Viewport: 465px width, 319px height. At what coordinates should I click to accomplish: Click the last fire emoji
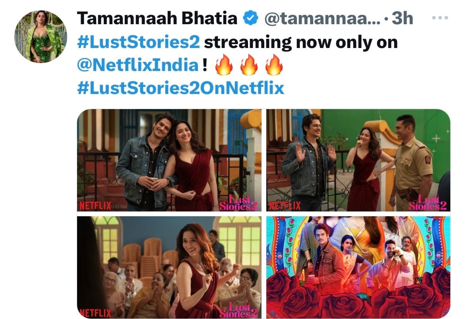pos(274,65)
